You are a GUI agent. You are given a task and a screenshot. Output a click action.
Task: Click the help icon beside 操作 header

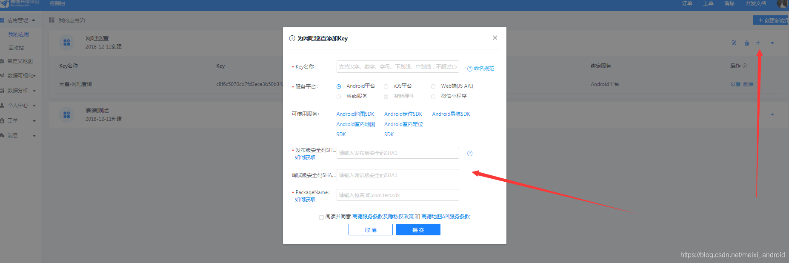coord(745,66)
